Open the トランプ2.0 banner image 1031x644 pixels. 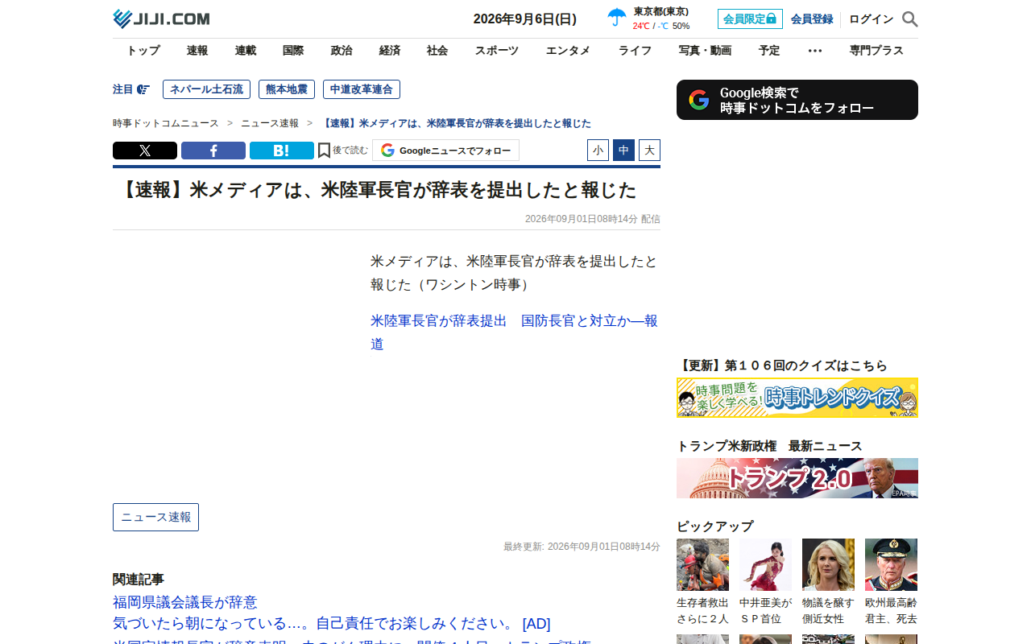pos(797,478)
